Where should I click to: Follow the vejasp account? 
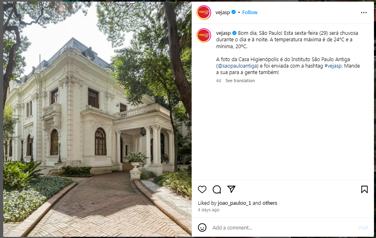pos(250,12)
